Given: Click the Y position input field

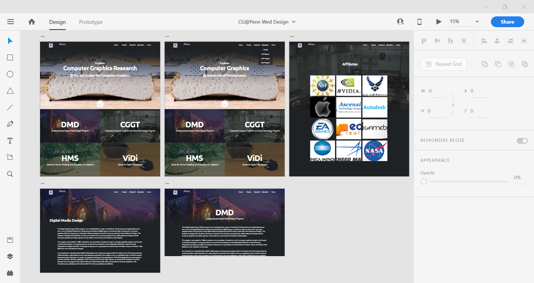Looking at the screenshot, I should pyautogui.click(x=480, y=111).
